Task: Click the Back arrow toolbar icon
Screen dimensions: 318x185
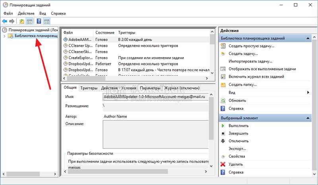Action: point(4,21)
